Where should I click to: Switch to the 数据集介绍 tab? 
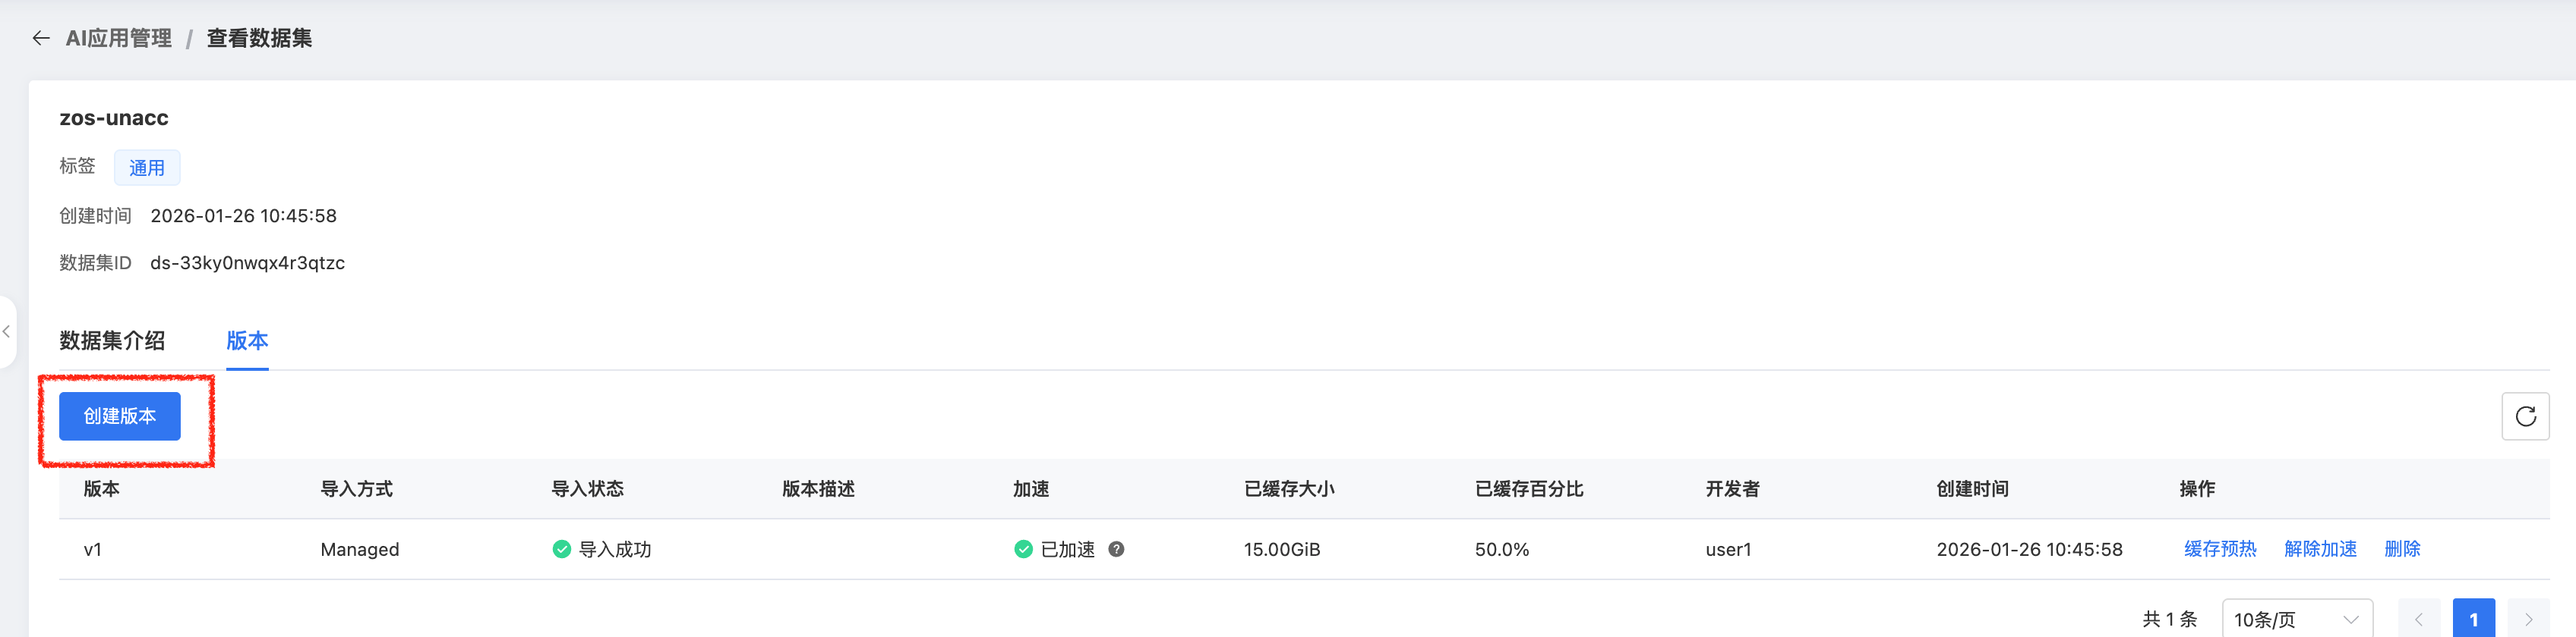coord(112,340)
